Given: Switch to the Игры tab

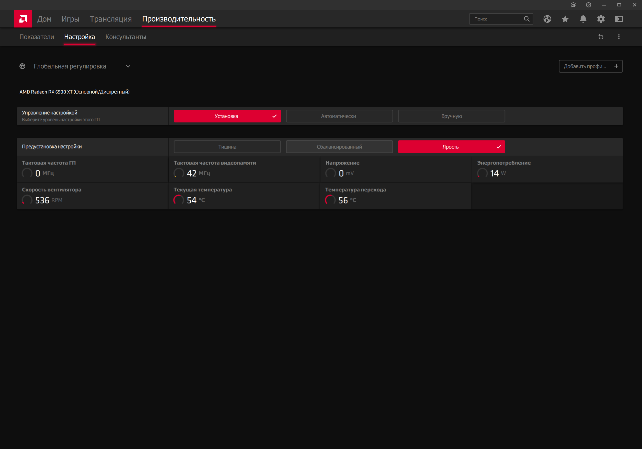Looking at the screenshot, I should (71, 19).
